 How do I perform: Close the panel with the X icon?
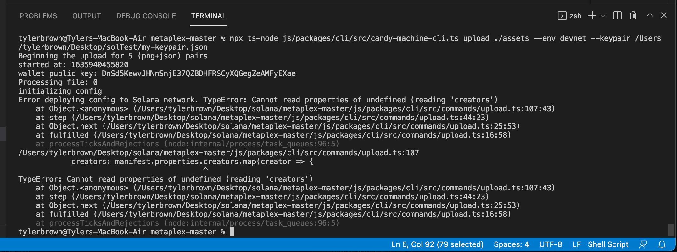[x=664, y=15]
